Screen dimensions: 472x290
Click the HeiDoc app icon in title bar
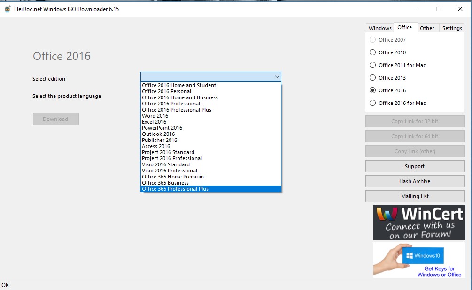[8, 9]
